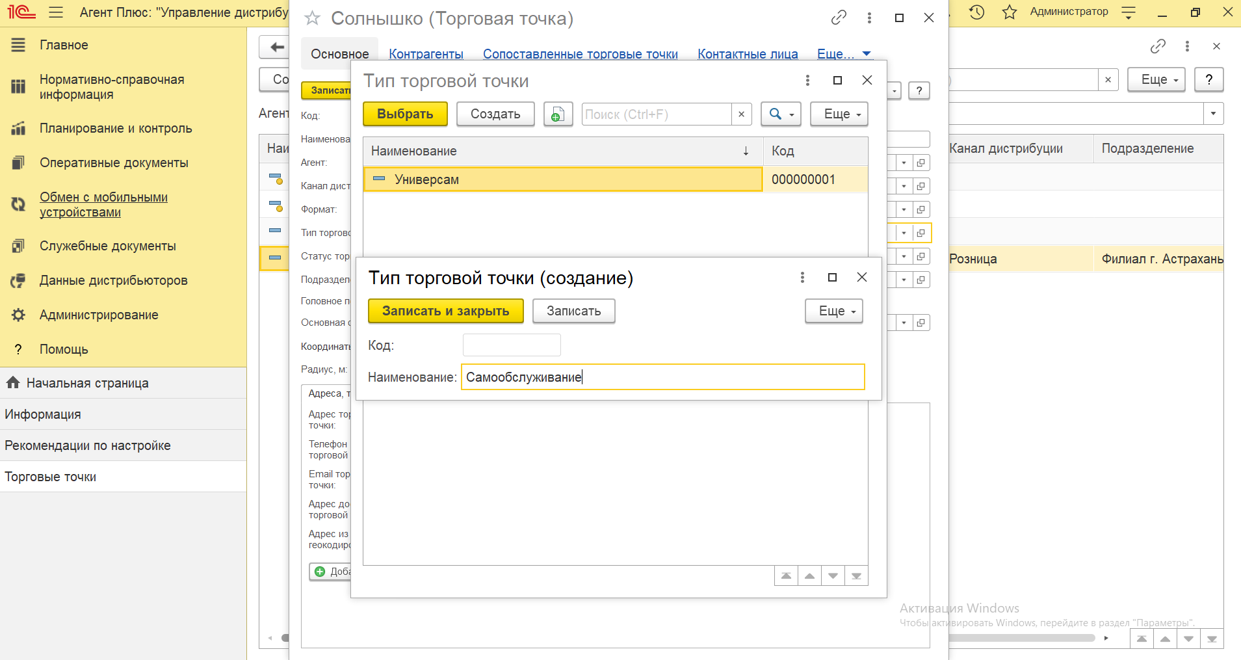Click the Выбрать button

(405, 114)
